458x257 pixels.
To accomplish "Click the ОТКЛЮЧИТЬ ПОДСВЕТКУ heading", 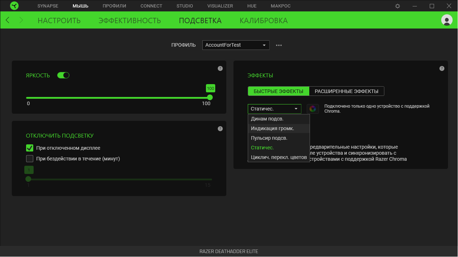I will [60, 136].
